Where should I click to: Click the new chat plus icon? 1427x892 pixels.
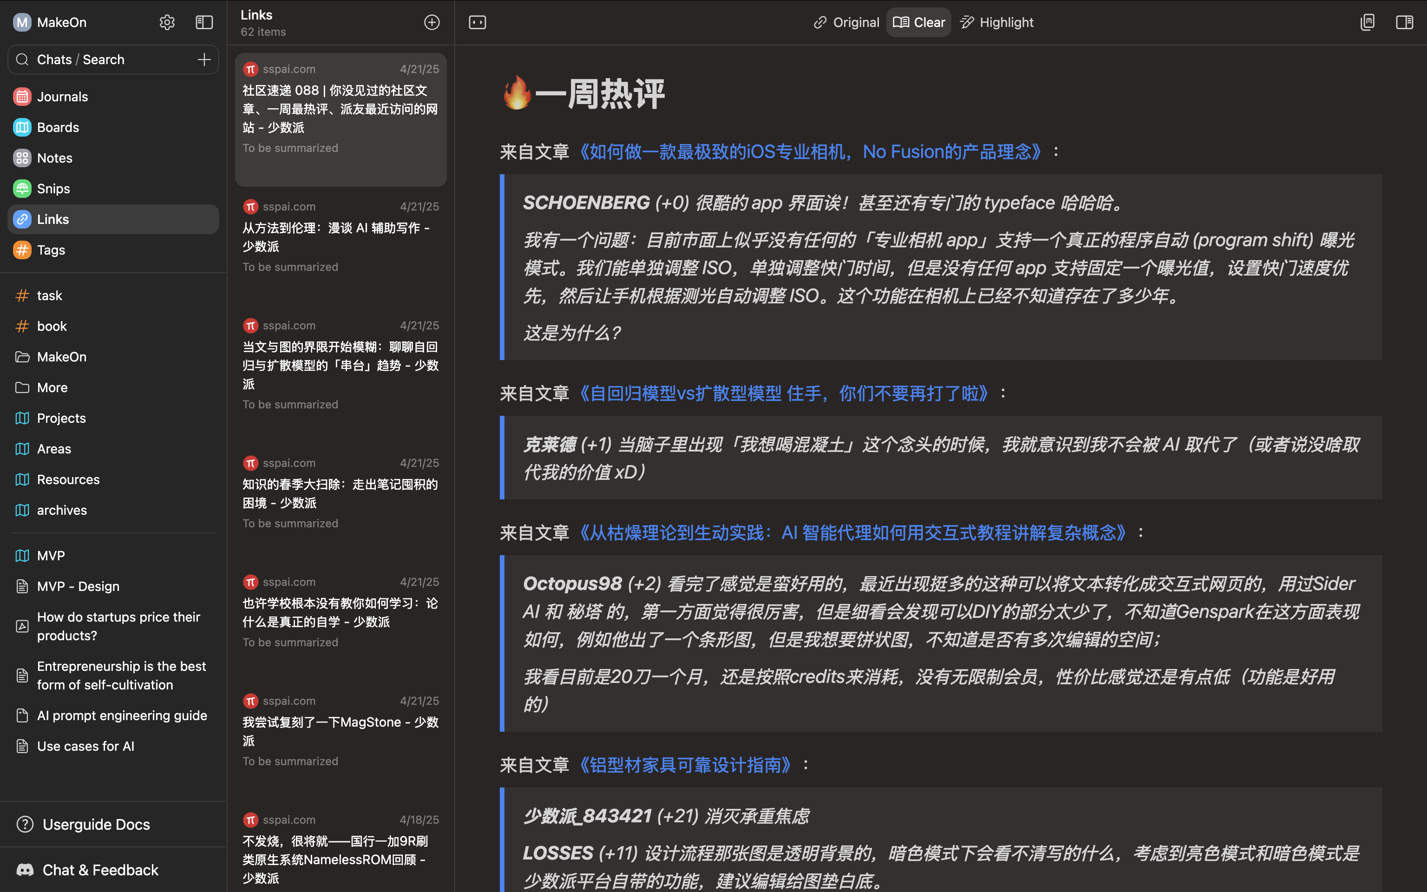tap(204, 59)
